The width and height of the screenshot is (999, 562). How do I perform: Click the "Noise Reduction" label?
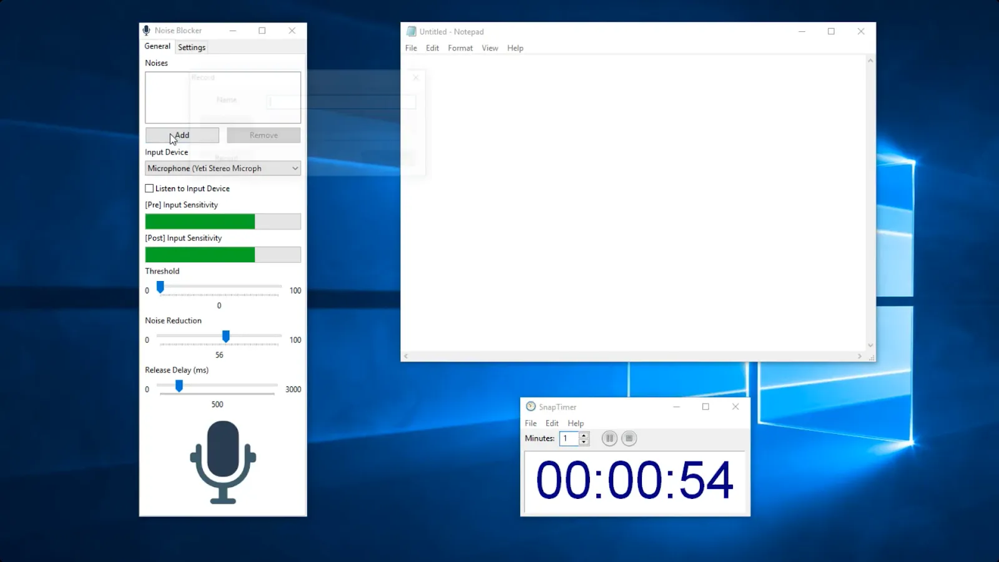point(174,320)
